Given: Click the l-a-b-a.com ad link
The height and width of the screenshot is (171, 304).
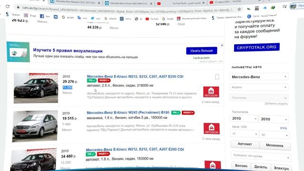Looking at the screenshot, I should (x=201, y=57).
